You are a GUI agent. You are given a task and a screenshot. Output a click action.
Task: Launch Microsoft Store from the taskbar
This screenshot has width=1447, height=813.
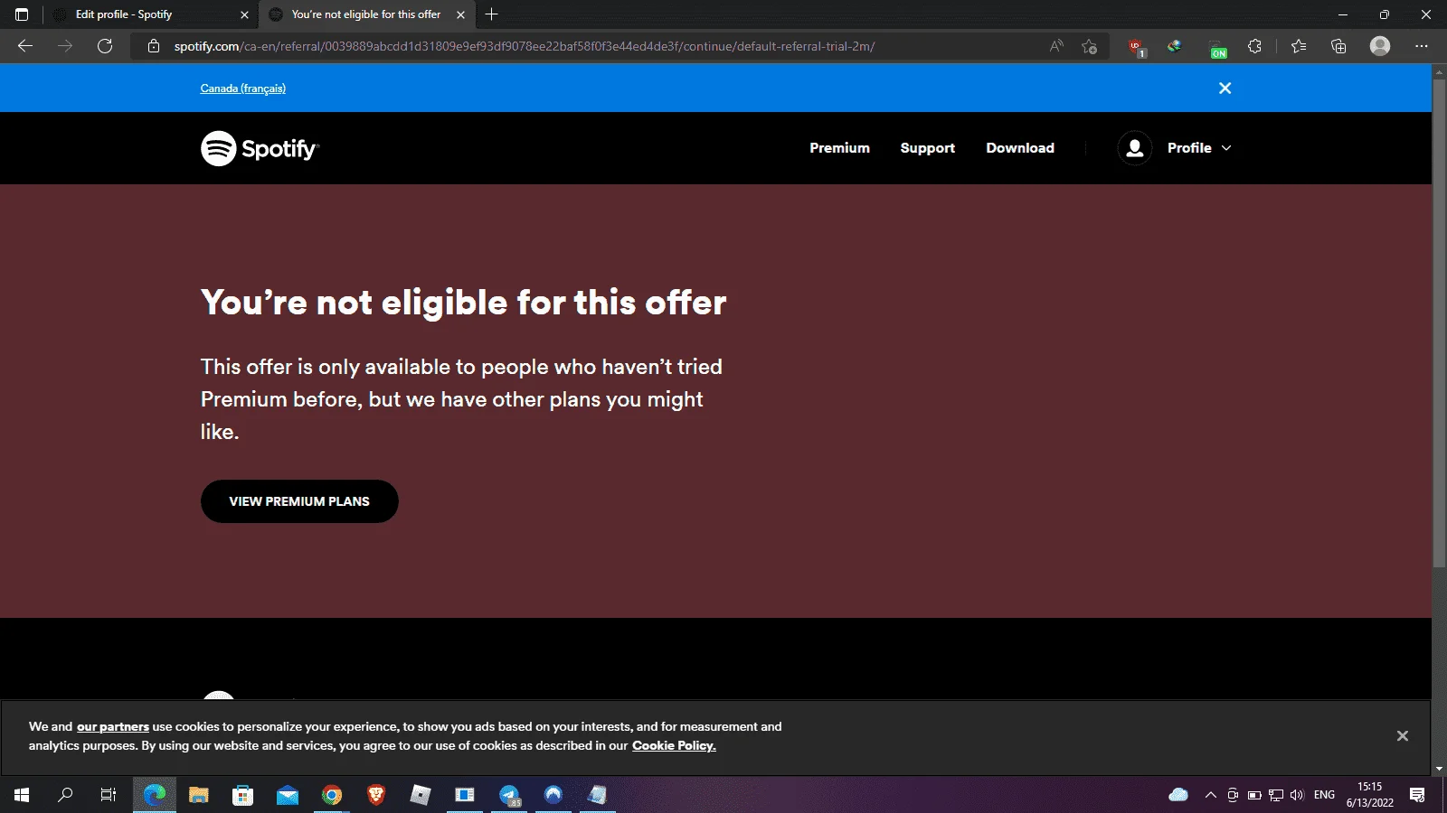click(242, 795)
